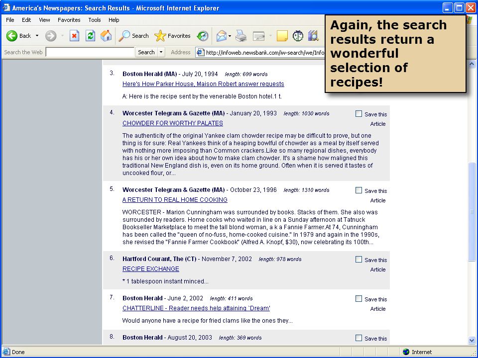Click the Internet zone globe icon
This screenshot has height=358, width=478.
[406, 352]
